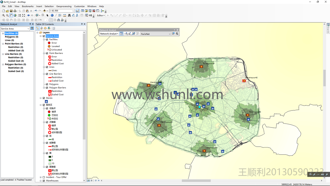Open the Windows menu
330x186 pixels.
coord(92,6)
